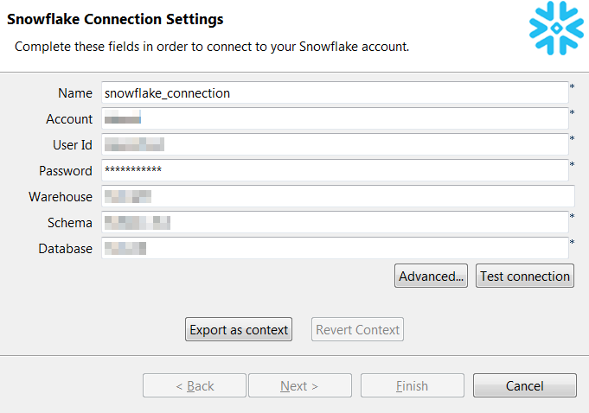Image resolution: width=589 pixels, height=413 pixels.
Task: Click the Revert Context button
Action: [358, 329]
